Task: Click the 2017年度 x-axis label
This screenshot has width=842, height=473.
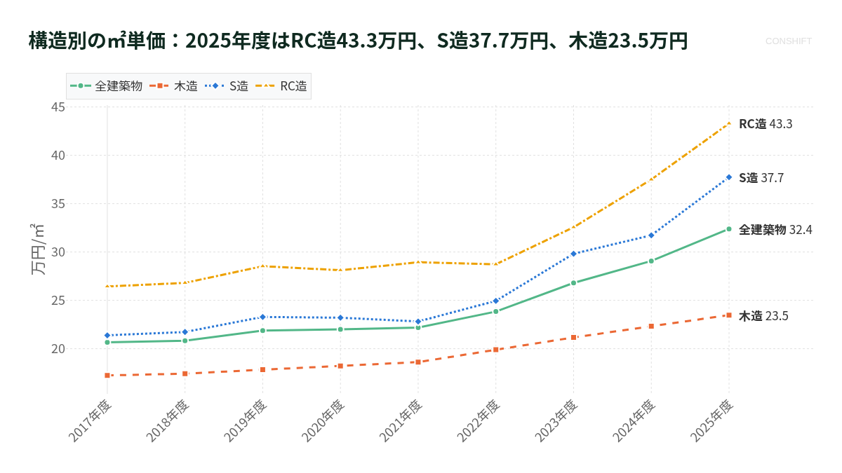Action: [x=91, y=420]
